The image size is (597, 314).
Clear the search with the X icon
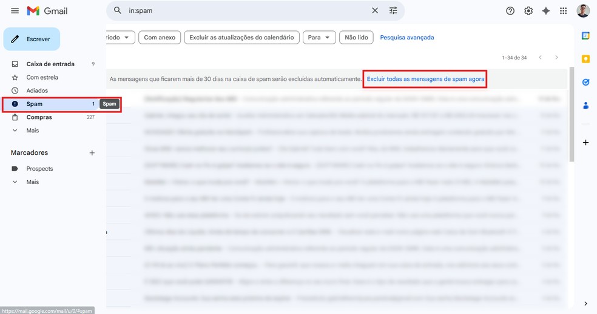(x=375, y=11)
